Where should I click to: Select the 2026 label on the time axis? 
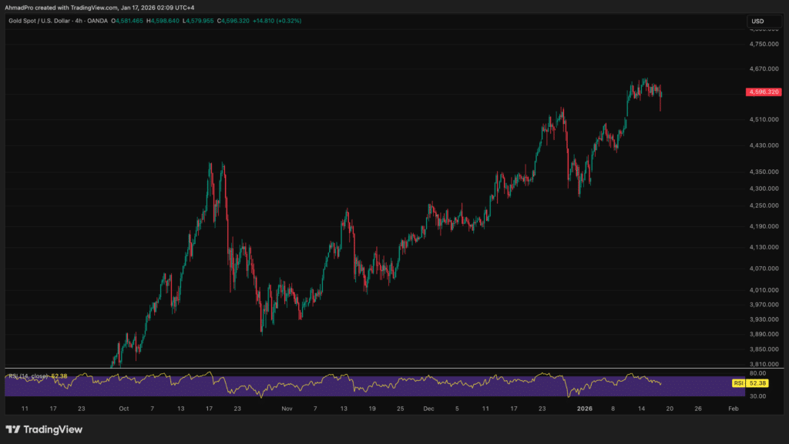coord(584,409)
